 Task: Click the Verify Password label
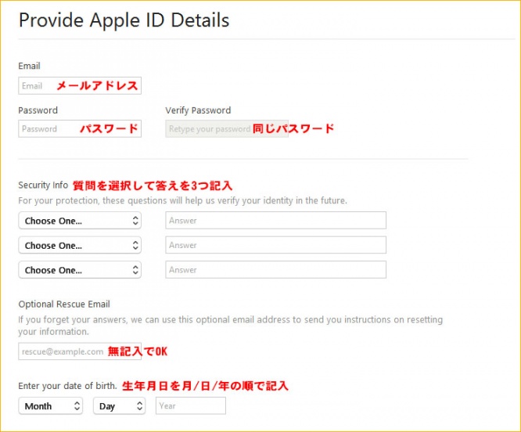(198, 110)
